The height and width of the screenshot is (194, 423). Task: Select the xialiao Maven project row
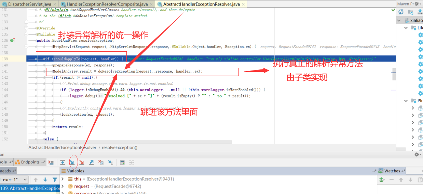tap(410, 21)
